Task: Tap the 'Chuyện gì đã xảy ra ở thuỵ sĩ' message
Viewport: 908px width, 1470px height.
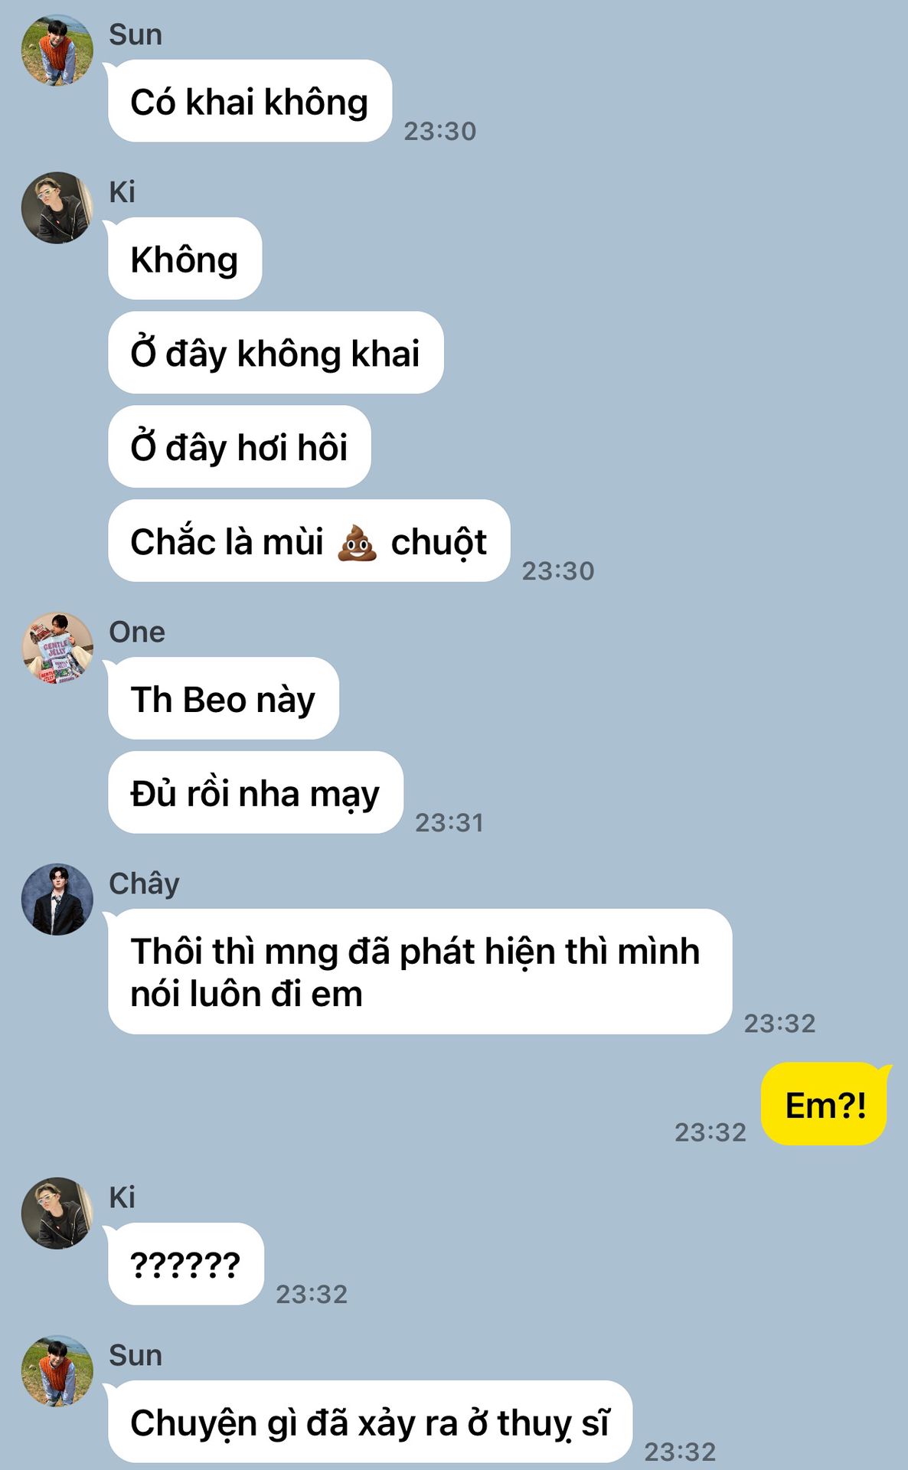Action: [x=370, y=1422]
